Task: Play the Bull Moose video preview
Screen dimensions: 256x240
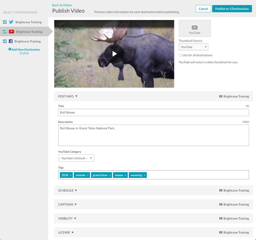Action: 114,54
